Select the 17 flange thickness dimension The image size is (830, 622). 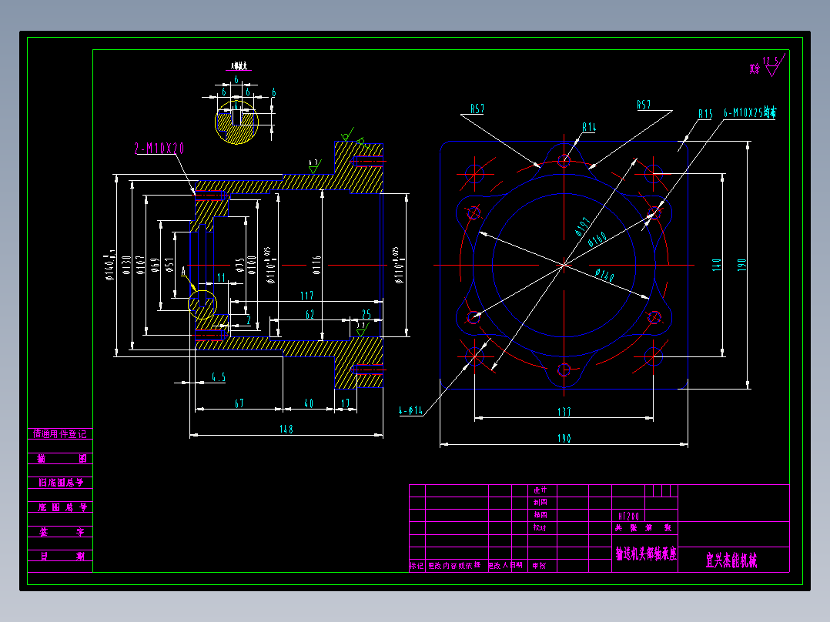[x=345, y=403]
